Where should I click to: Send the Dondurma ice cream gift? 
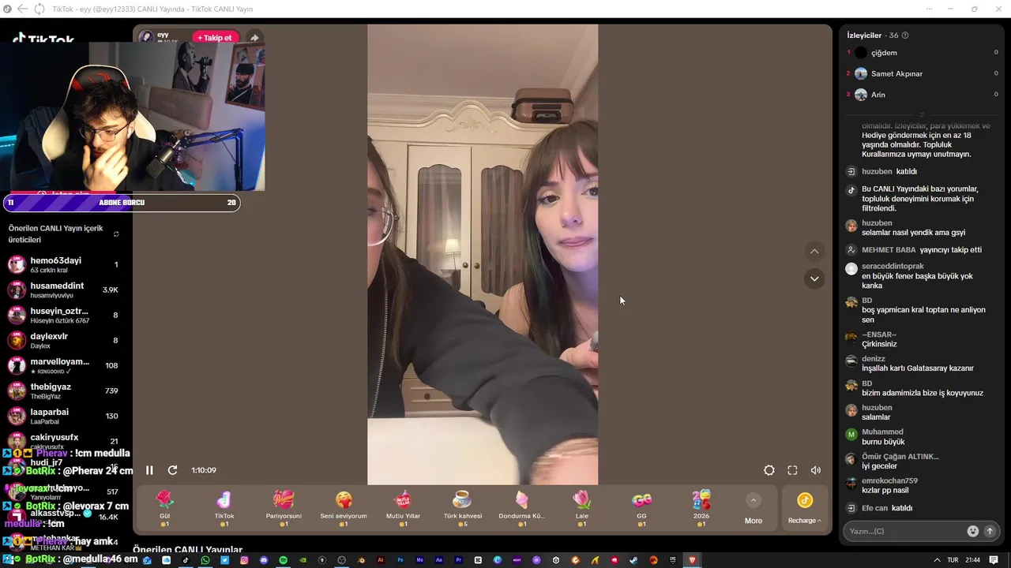click(x=522, y=508)
